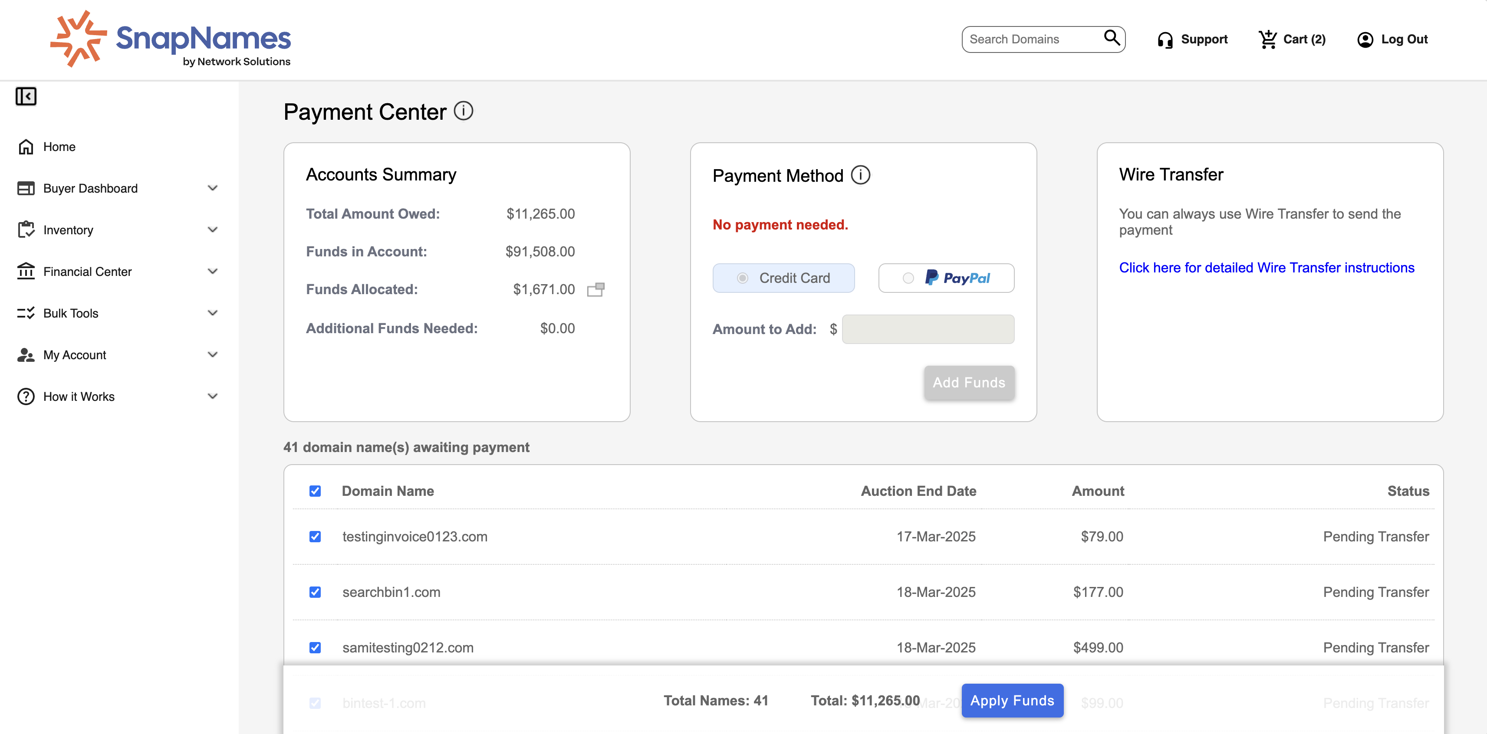The height and width of the screenshot is (734, 1487).
Task: Toggle the select-all domains checkbox
Action: click(x=315, y=491)
